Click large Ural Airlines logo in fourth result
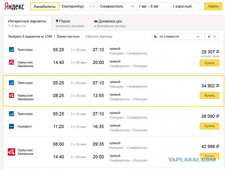The width and height of the screenshot is (225, 170). 12,152
